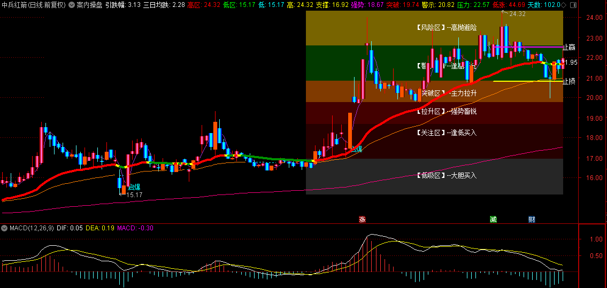Click the 支撑: 16.92 value

(332, 5)
